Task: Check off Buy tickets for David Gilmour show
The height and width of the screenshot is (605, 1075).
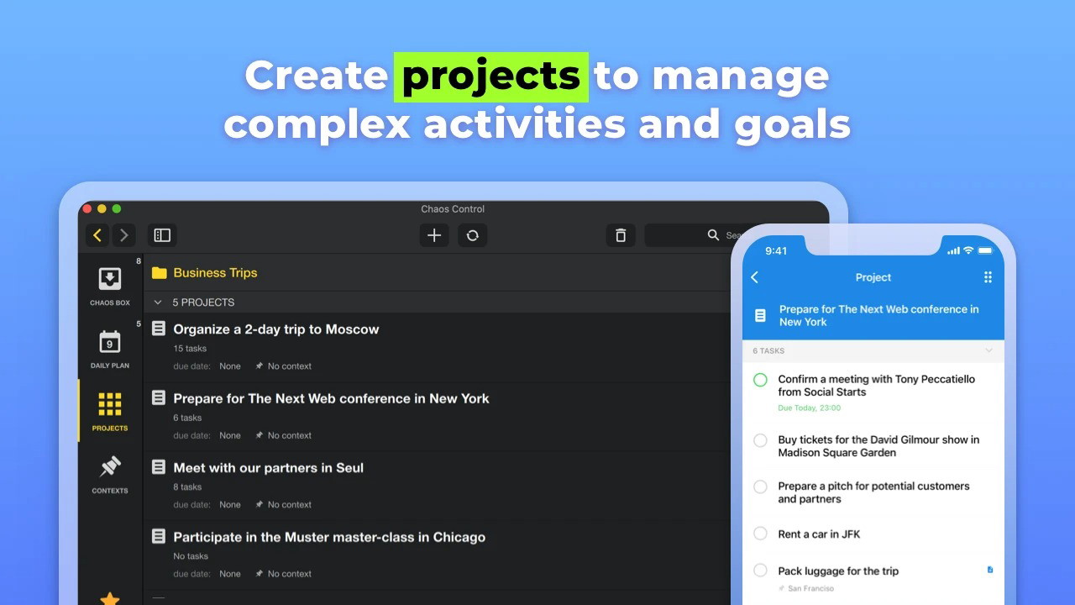Action: pyautogui.click(x=760, y=440)
